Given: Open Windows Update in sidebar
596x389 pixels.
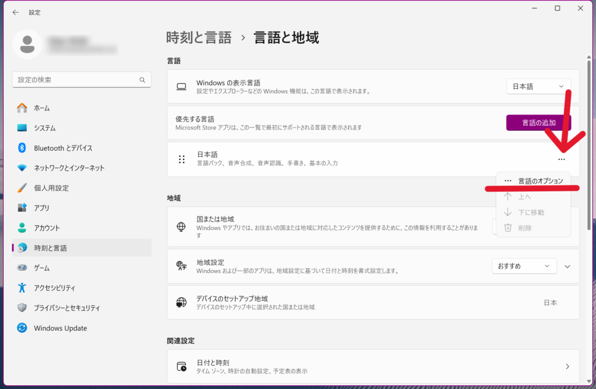Looking at the screenshot, I should (x=82, y=328).
